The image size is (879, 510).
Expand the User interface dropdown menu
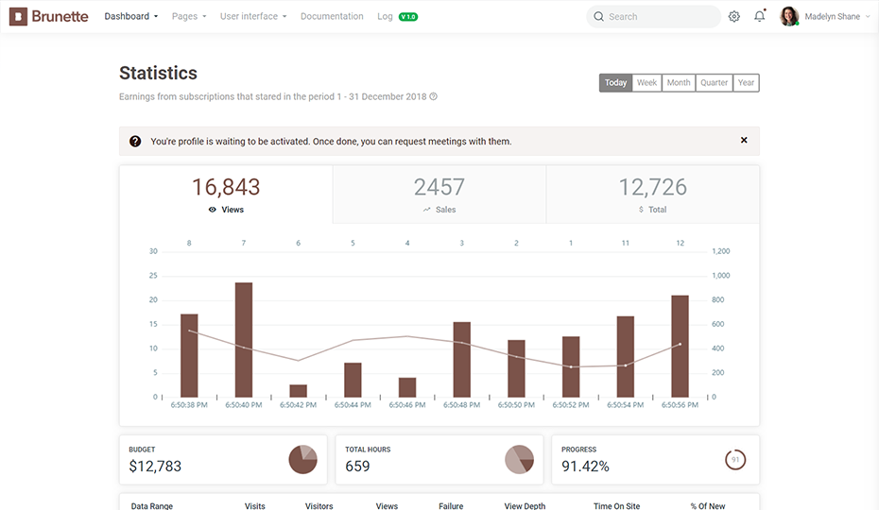pyautogui.click(x=253, y=16)
